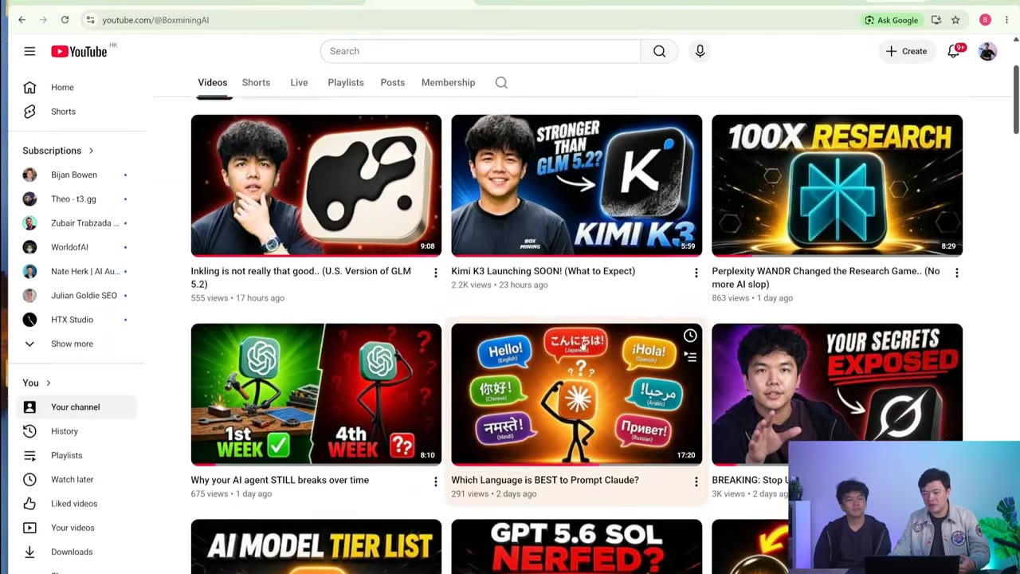Go back with the browser back arrow
The height and width of the screenshot is (574, 1020).
click(x=22, y=20)
